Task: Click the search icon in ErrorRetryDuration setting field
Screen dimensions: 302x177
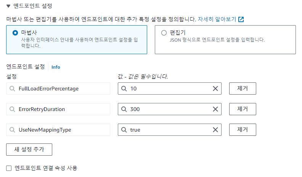Action: tap(12, 109)
